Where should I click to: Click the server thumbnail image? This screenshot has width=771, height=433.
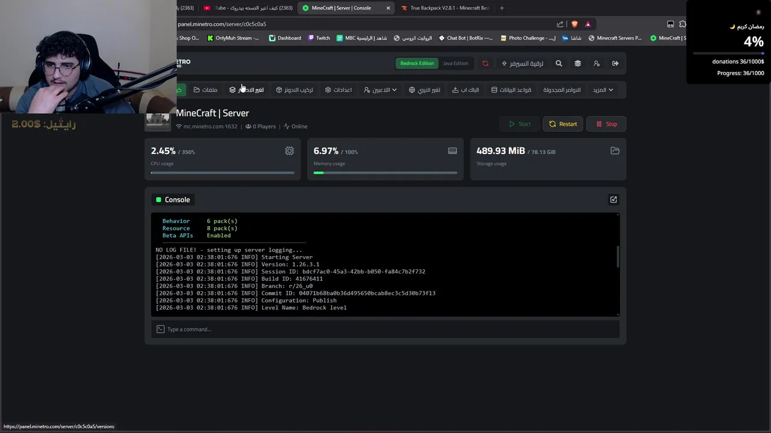tap(157, 121)
